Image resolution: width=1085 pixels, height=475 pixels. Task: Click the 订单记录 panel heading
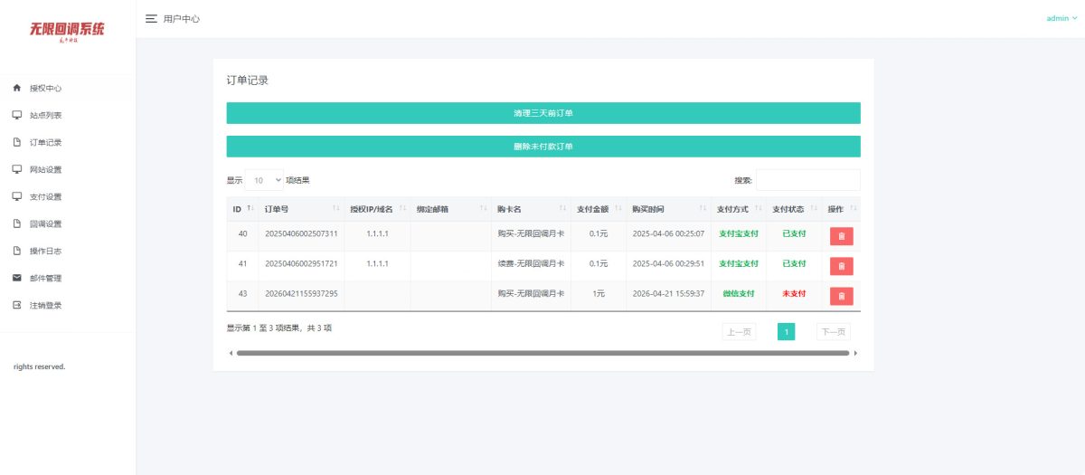coord(247,81)
